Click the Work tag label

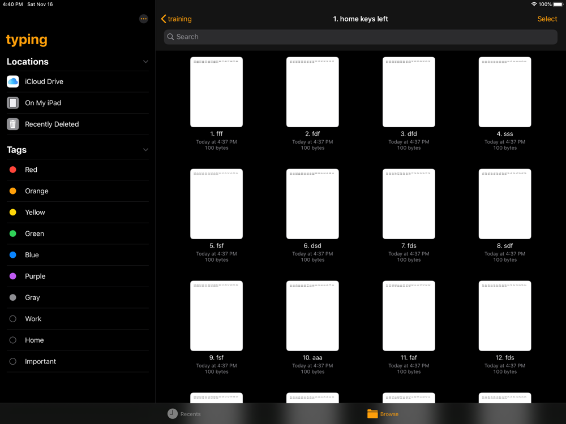(33, 318)
